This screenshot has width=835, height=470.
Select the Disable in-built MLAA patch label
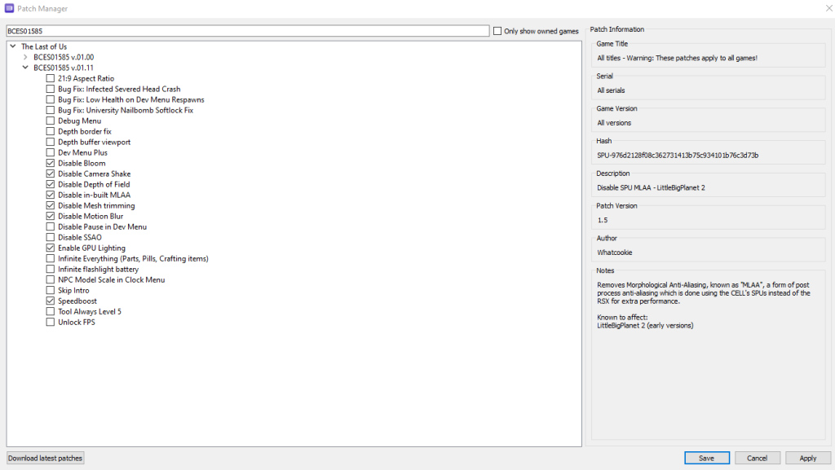(94, 195)
